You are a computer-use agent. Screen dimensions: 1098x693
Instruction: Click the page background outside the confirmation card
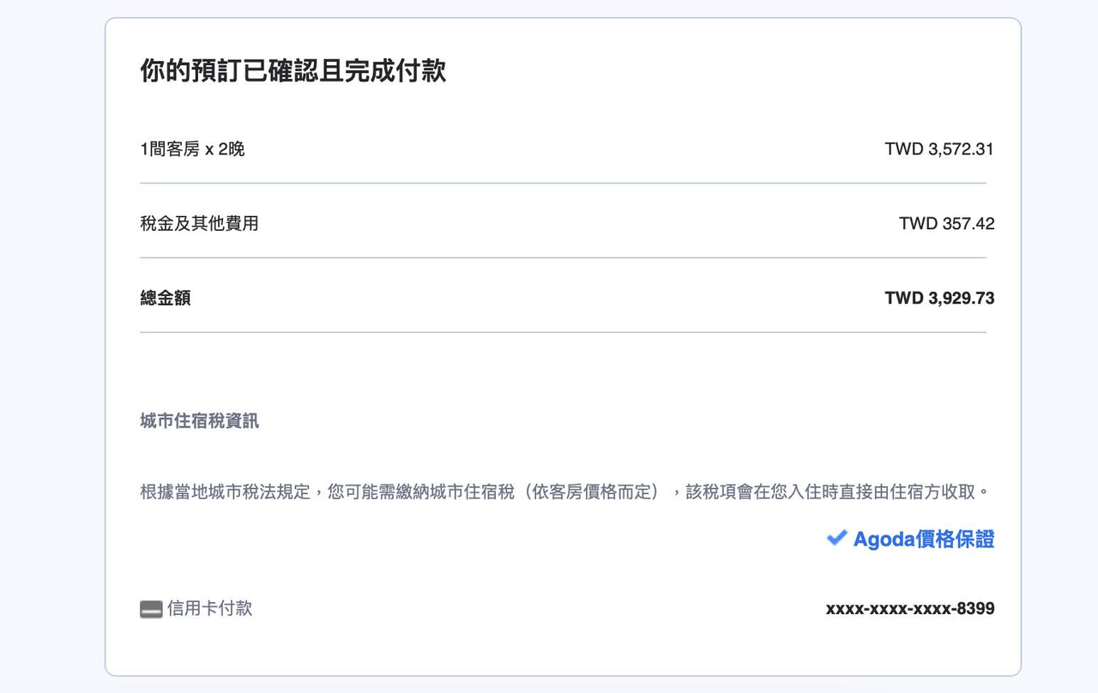click(x=51, y=343)
